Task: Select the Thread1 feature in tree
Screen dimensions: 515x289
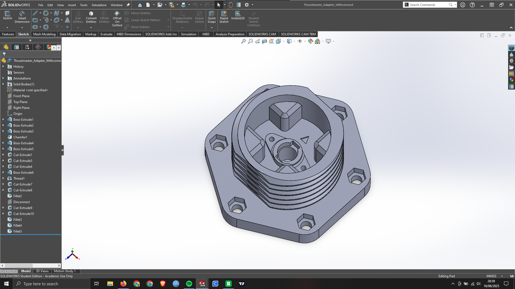Action: click(x=19, y=179)
